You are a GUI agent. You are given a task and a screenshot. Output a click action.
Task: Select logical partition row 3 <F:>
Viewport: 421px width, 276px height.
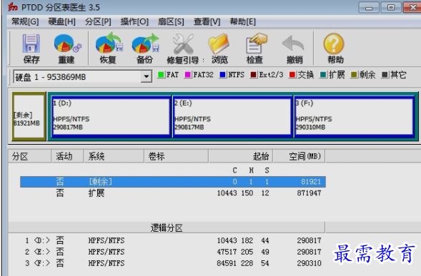173,263
